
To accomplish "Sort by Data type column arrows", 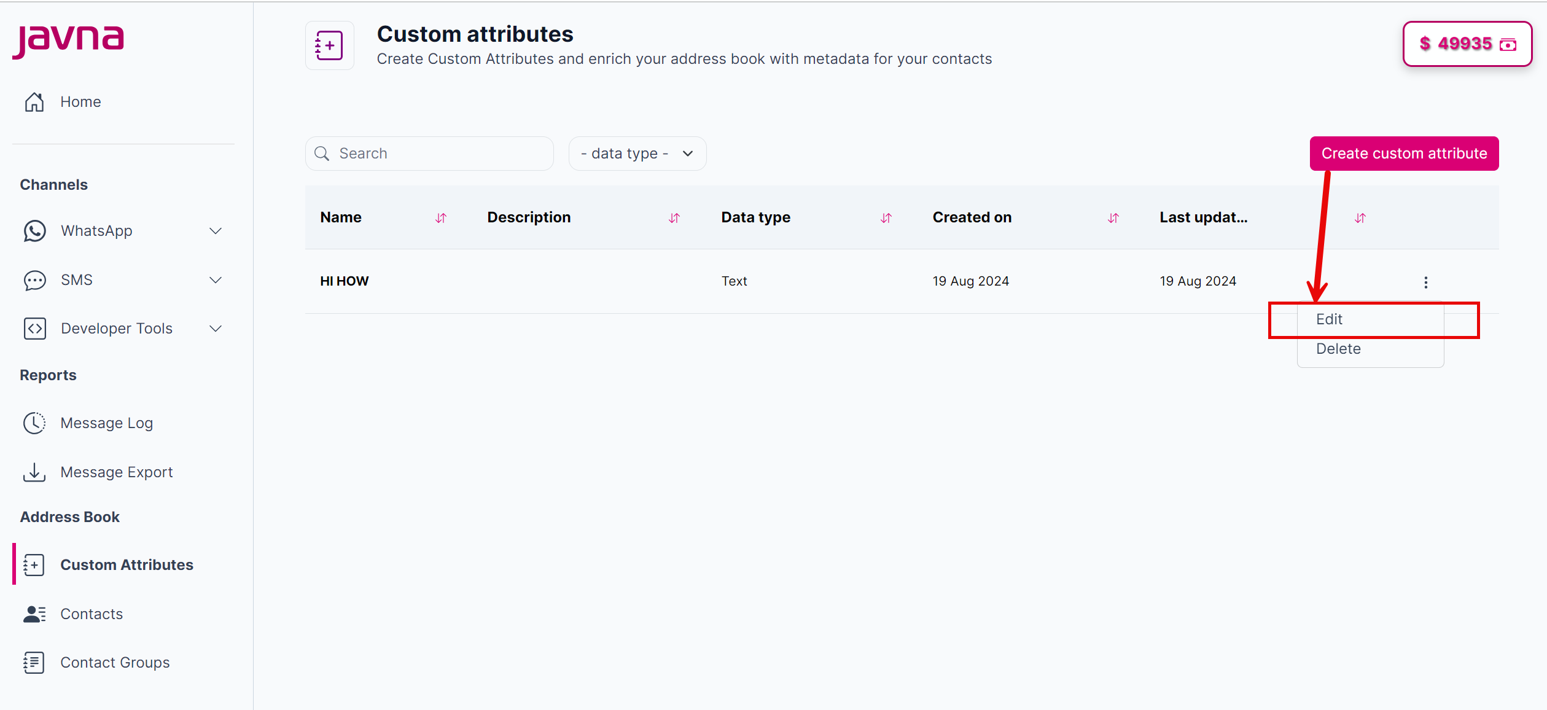I will coord(886,218).
